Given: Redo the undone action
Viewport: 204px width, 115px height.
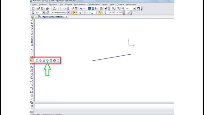Looking at the screenshot, I should [84, 9].
